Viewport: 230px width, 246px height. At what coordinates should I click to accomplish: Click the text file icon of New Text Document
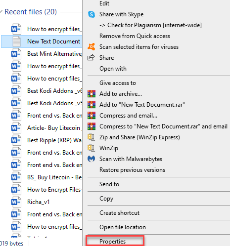click(x=16, y=41)
